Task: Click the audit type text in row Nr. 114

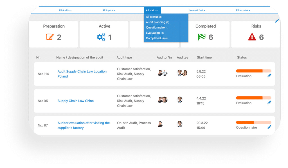Action: tap(134, 74)
